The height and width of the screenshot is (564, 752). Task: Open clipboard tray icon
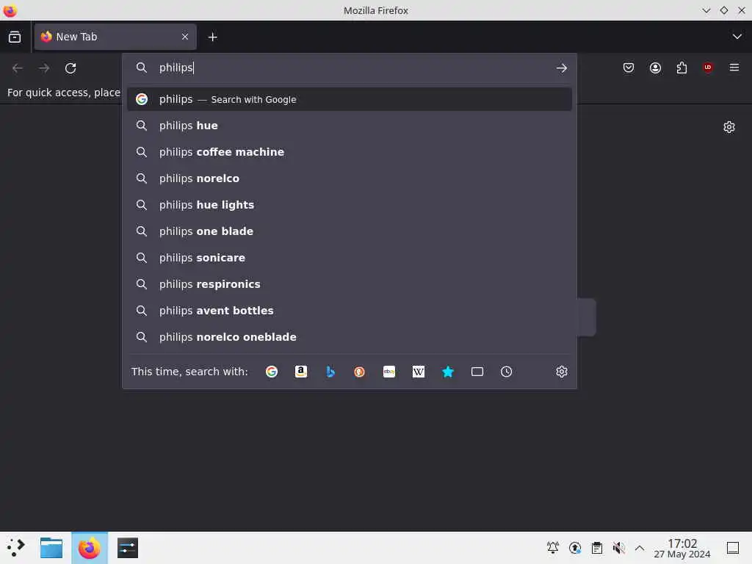[x=597, y=548]
